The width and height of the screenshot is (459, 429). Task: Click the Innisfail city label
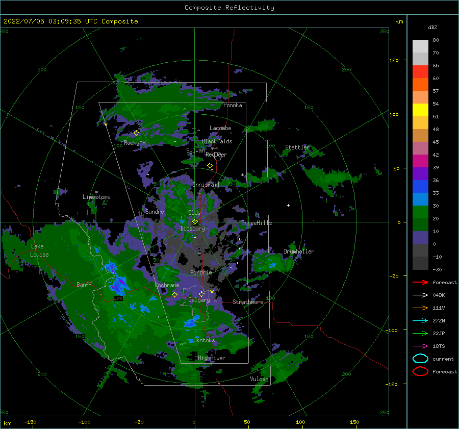pyautogui.click(x=206, y=185)
